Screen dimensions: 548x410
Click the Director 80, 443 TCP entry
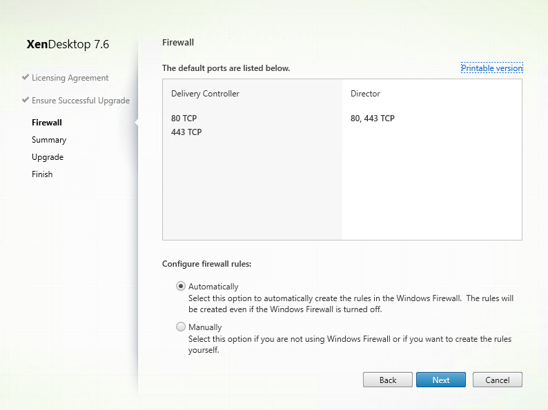(x=373, y=119)
